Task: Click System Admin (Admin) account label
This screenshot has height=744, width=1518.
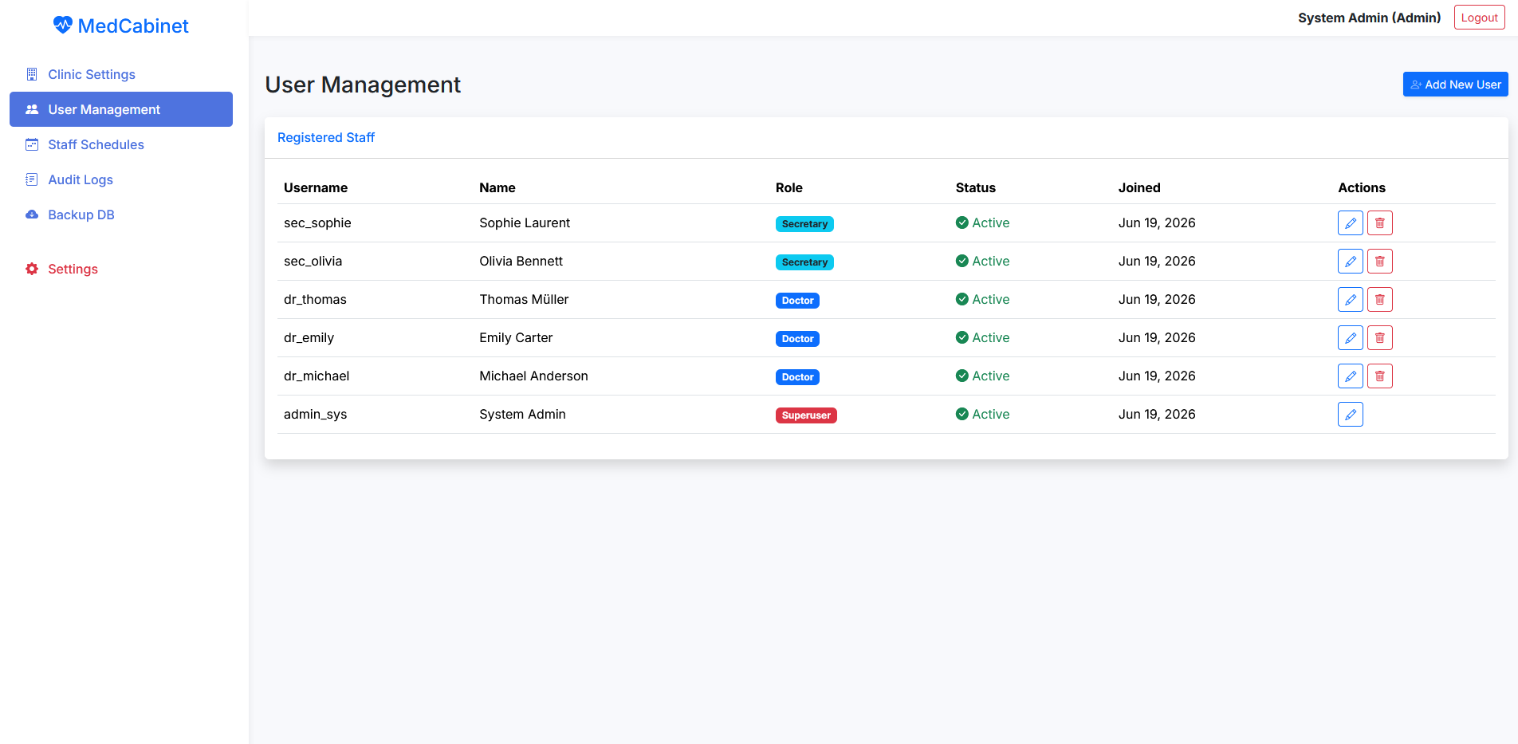Action: [x=1369, y=18]
